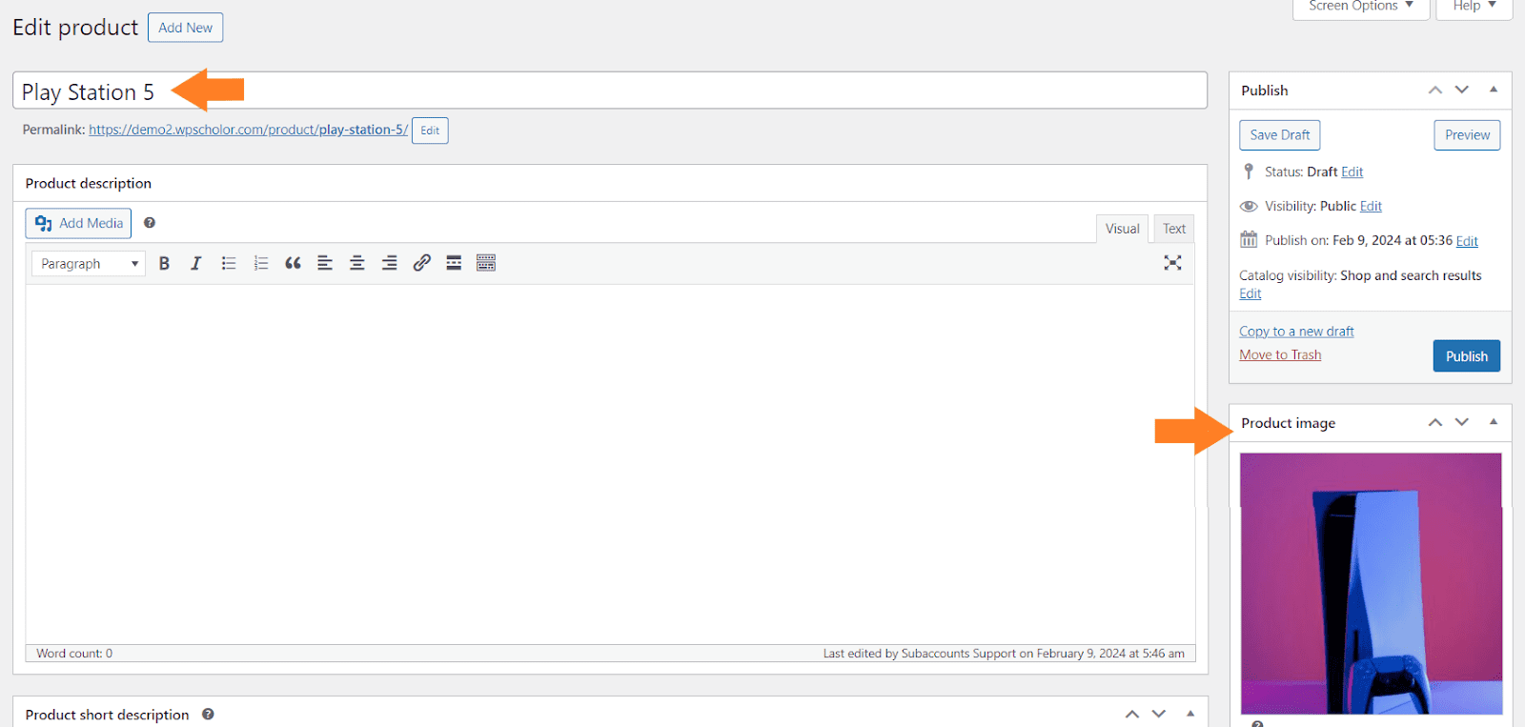Edit the permalink slug
Image resolution: width=1525 pixels, height=727 pixels.
coord(430,131)
